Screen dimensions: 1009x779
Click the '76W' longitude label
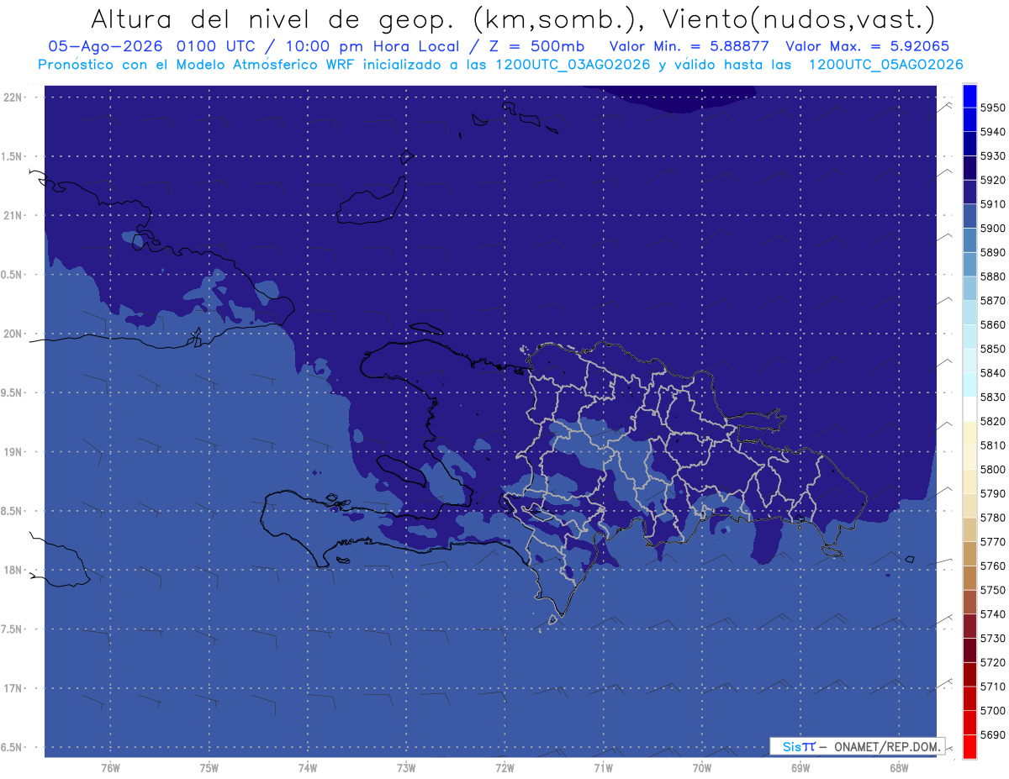click(x=111, y=768)
